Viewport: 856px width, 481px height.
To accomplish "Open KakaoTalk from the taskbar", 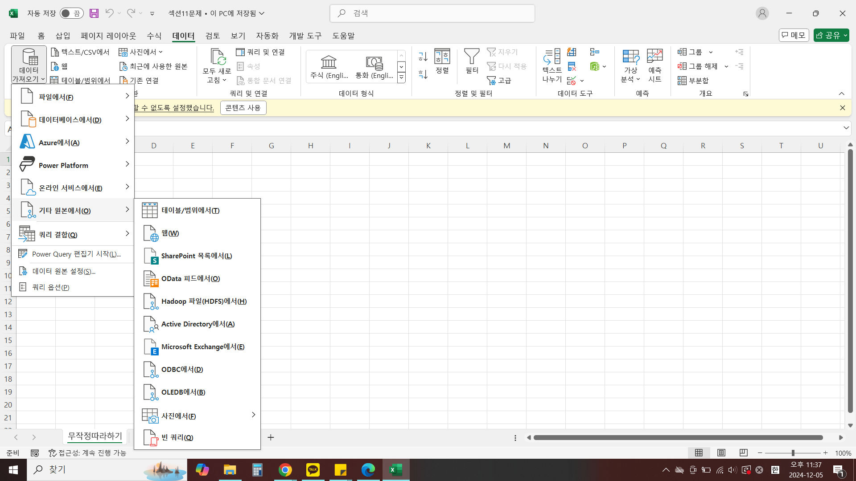I will pyautogui.click(x=313, y=470).
